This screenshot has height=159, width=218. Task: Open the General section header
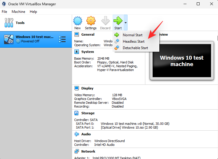pos(88,34)
